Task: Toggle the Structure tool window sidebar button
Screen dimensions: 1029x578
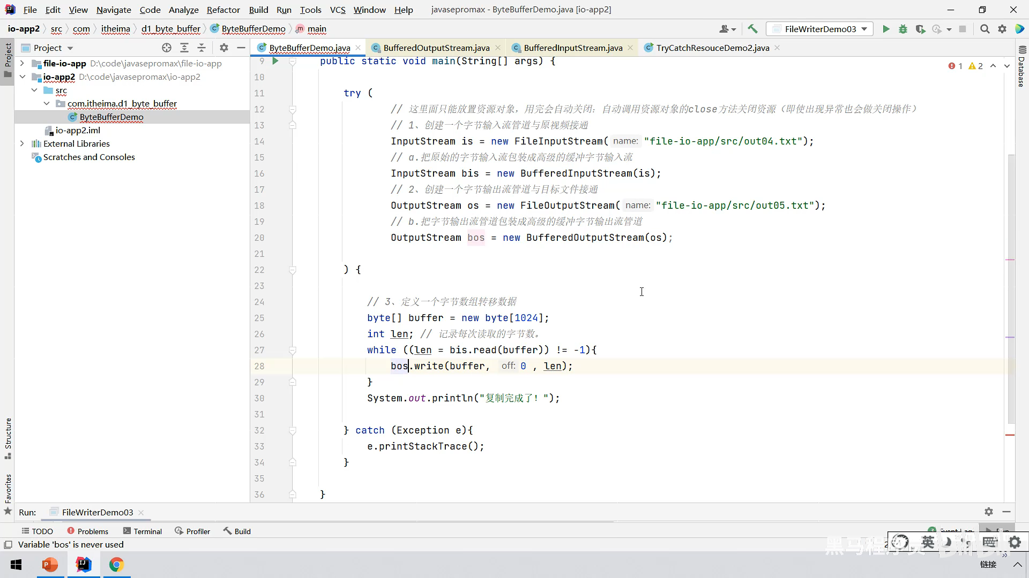Action: point(8,438)
